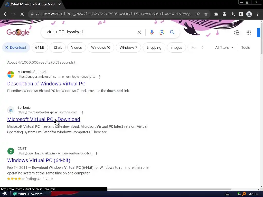Screen dimensions: 263x197
Task: Apply the Windows 10 filter chip
Action: click(x=101, y=47)
